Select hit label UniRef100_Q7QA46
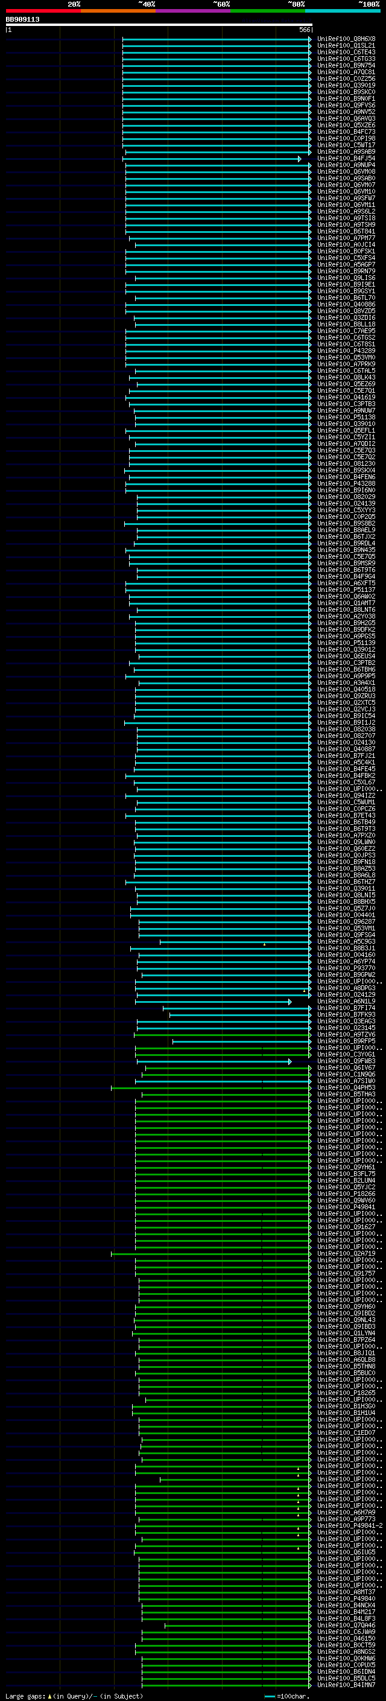Screen dimensions: 386x1701 coord(346,1625)
